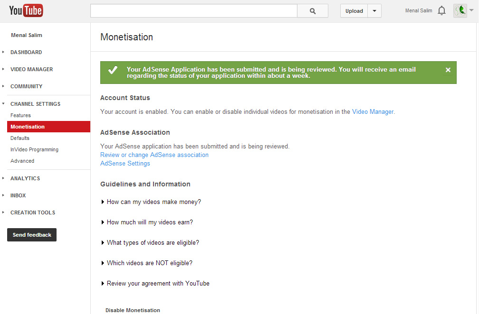This screenshot has width=479, height=314.
Task: Expand the Inbox section arrow
Action: click(3, 195)
